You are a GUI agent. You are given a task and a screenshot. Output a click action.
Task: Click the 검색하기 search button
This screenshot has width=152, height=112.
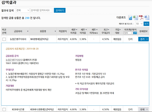[x=60, y=10]
